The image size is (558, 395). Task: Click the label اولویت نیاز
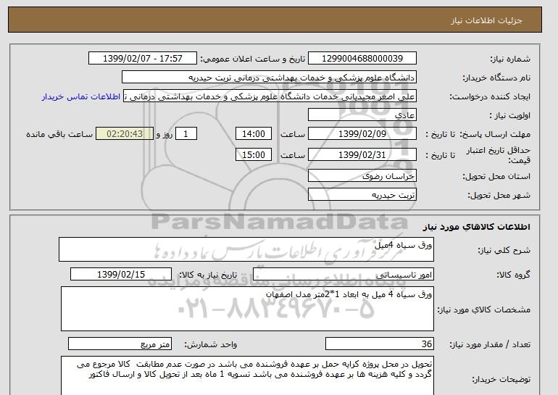pyautogui.click(x=510, y=115)
